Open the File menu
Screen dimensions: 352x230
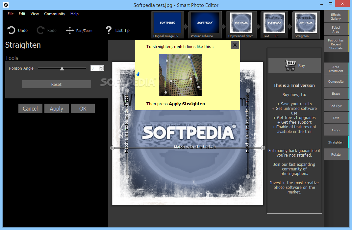pos(11,14)
